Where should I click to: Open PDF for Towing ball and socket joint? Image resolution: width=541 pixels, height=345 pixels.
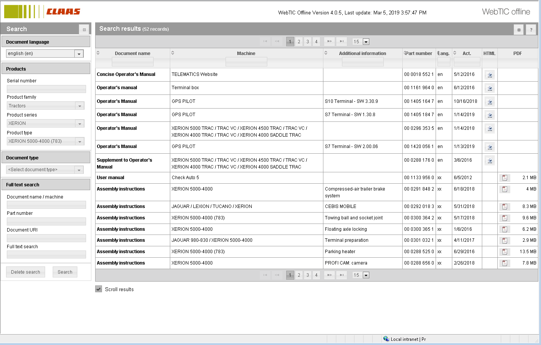tap(505, 218)
